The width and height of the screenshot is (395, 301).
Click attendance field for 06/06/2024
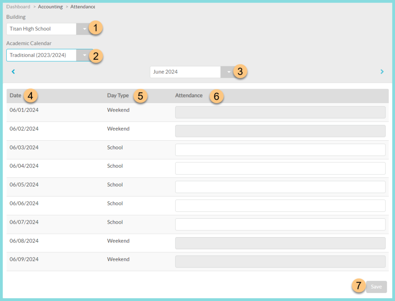pos(280,206)
